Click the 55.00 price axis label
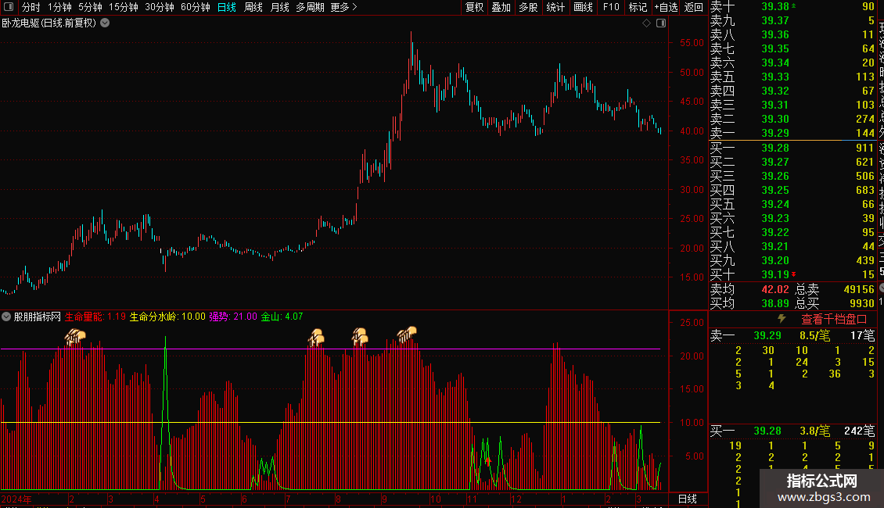The image size is (884, 508). pyautogui.click(x=692, y=43)
